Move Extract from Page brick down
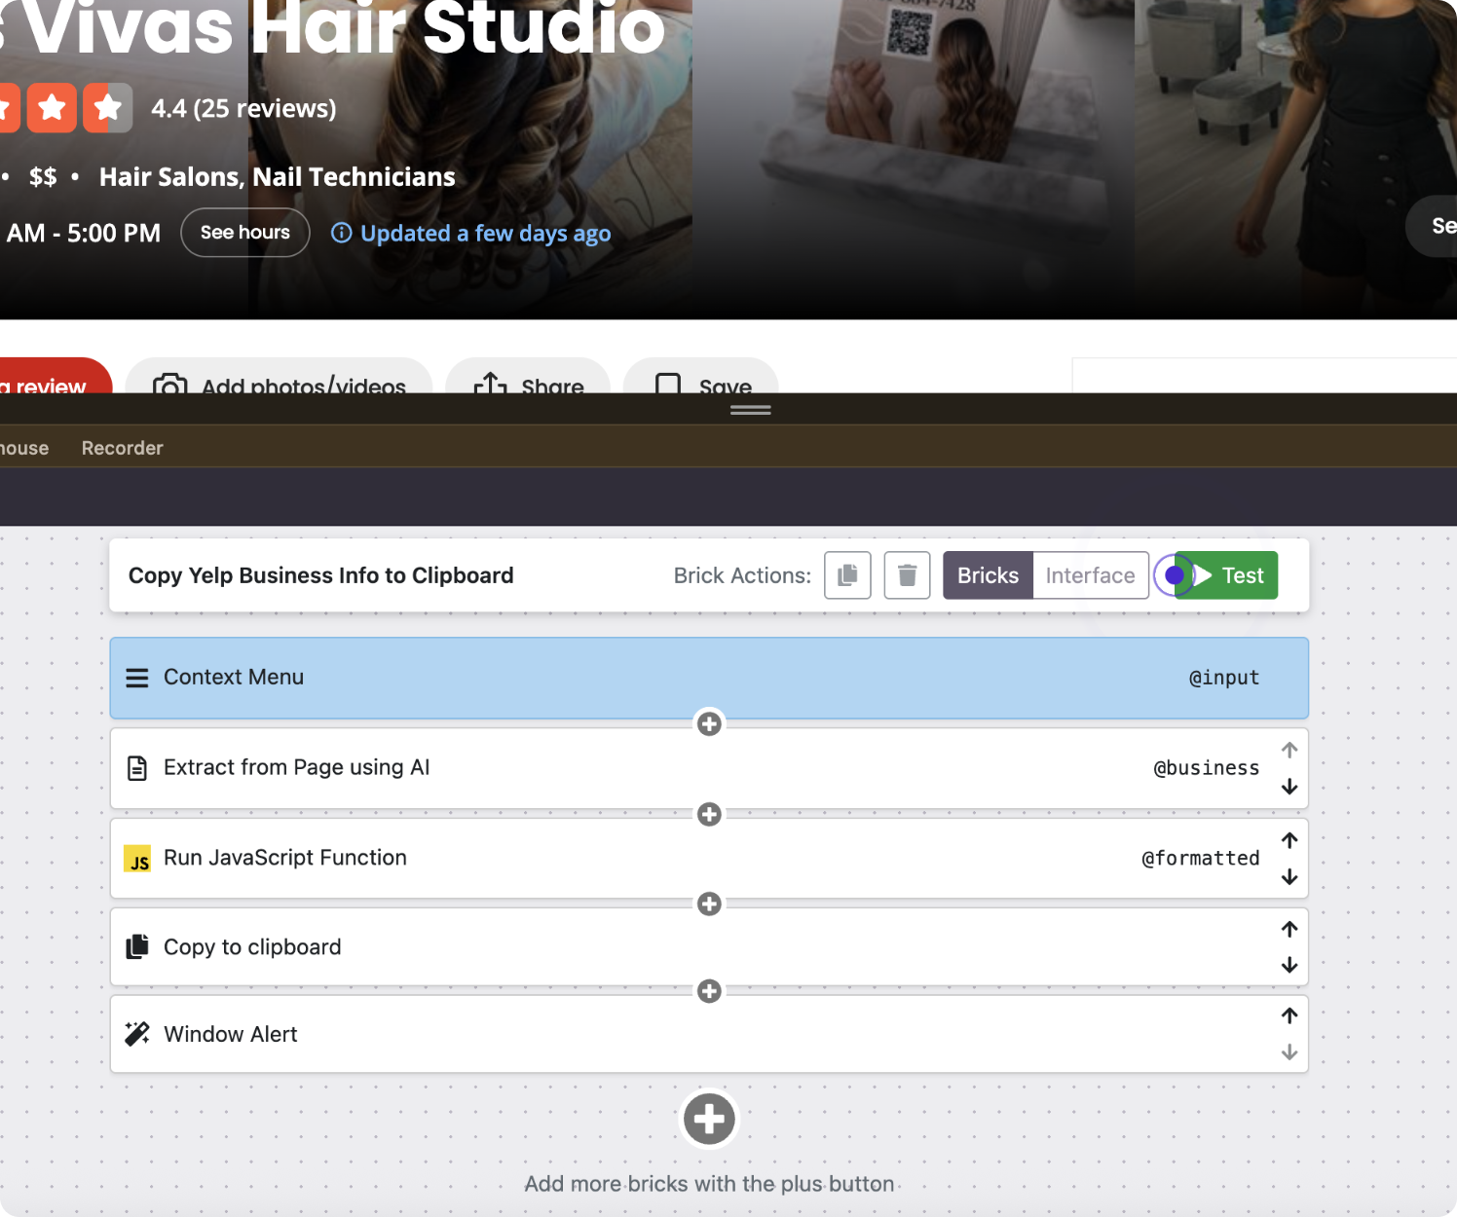Screen dimensions: 1457x1217 [x=1289, y=787]
